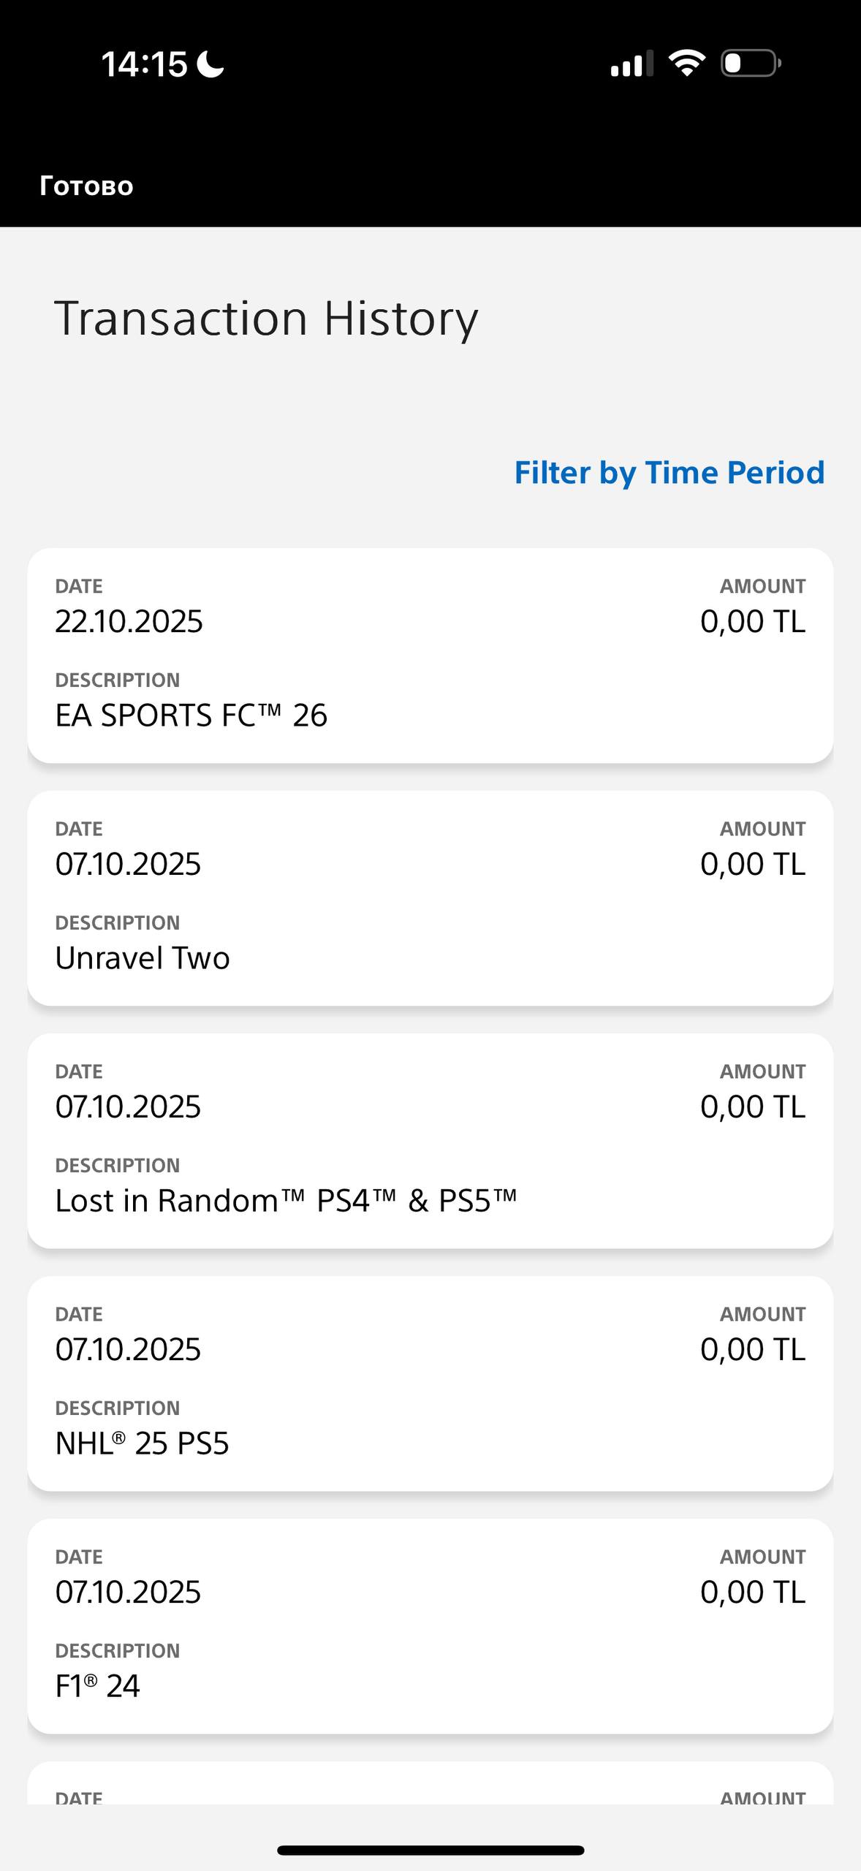
Task: Tap the battery indicator icon
Action: (750, 63)
